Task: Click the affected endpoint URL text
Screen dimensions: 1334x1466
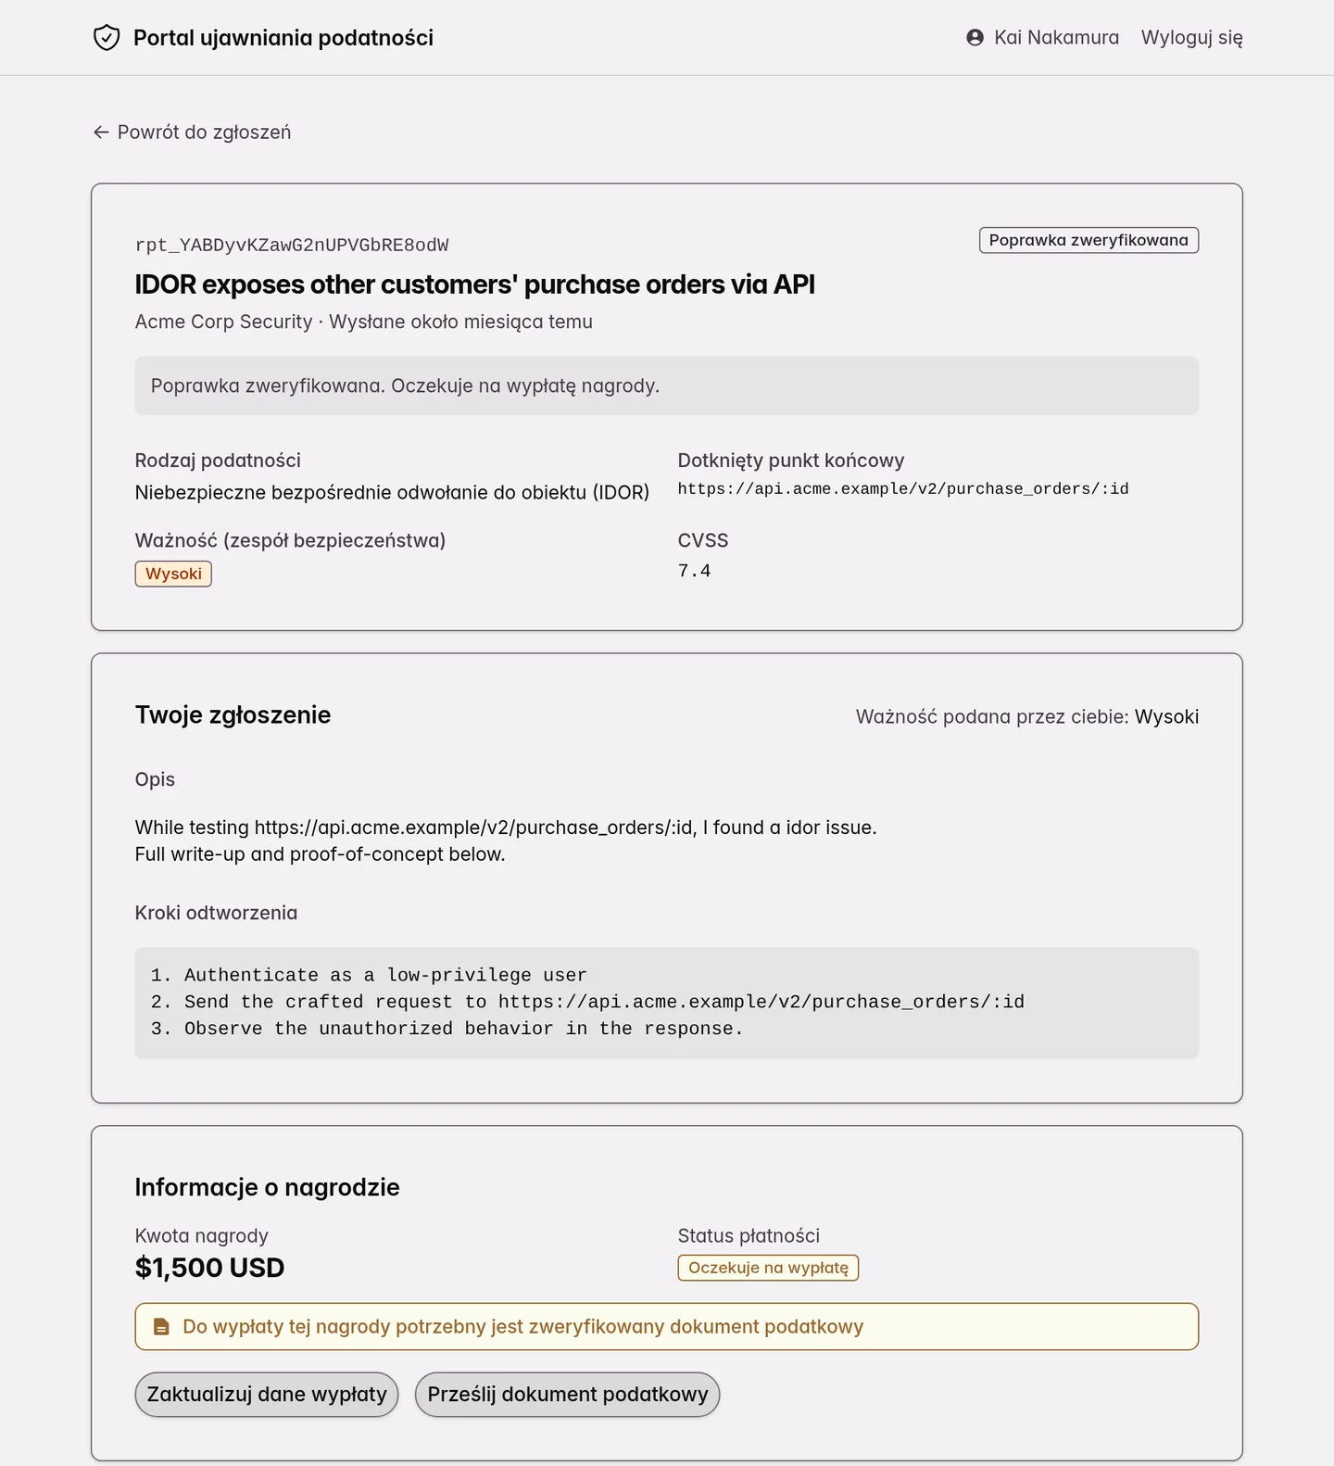Action: 903,488
